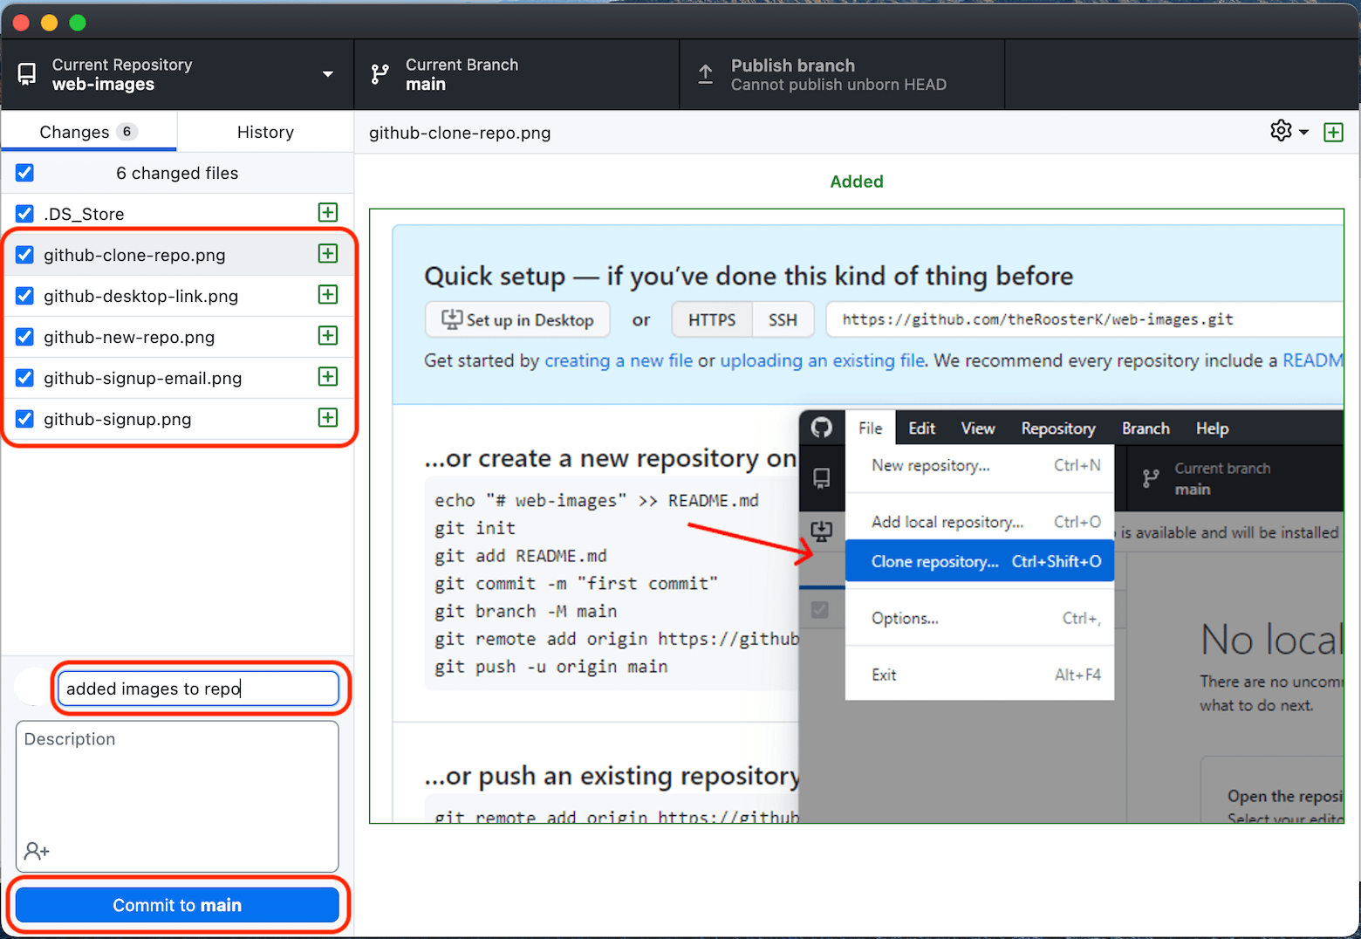Image resolution: width=1361 pixels, height=939 pixels.
Task: Select github-signup-email.png file name
Action: 143,378
